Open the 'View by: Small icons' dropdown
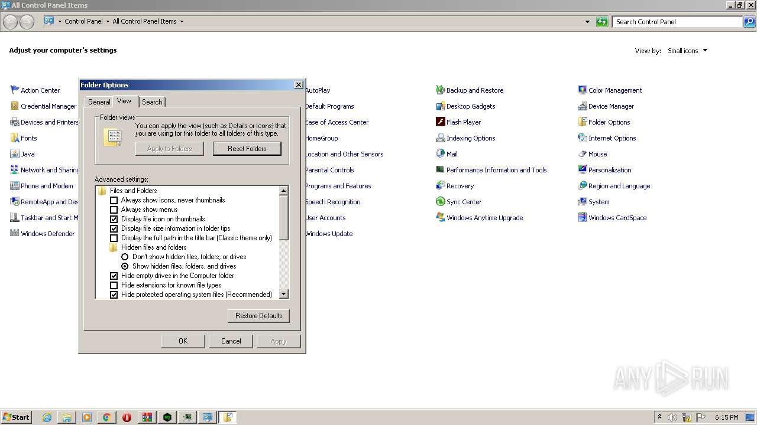 687,51
